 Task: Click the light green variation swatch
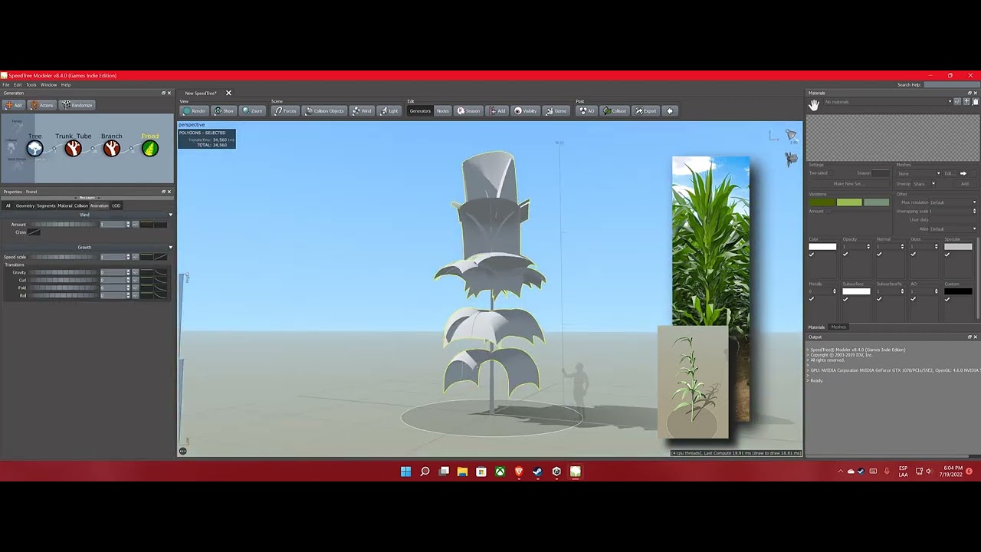click(849, 202)
